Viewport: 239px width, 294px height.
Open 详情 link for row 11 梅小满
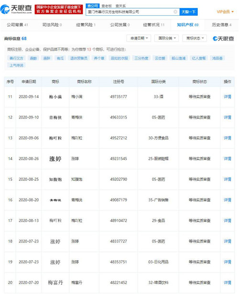click(x=228, y=97)
